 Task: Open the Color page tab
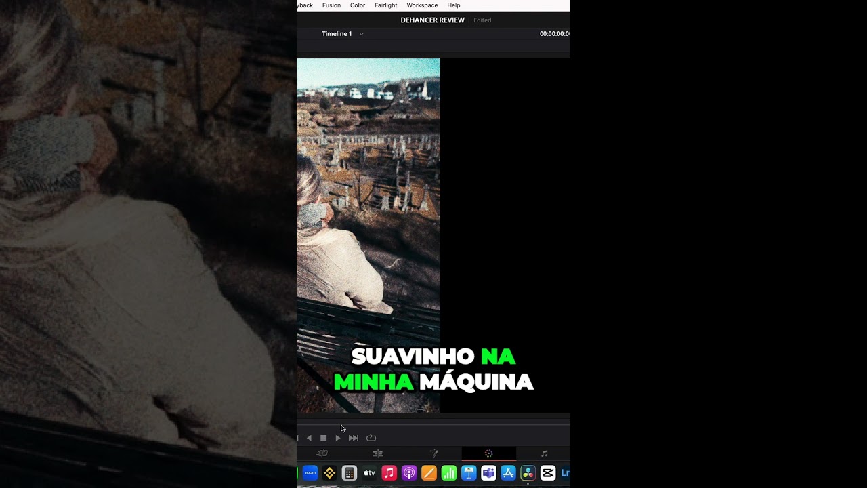coord(488,453)
